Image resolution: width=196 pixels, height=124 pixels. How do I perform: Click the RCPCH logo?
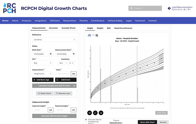pyautogui.click(x=9, y=8)
